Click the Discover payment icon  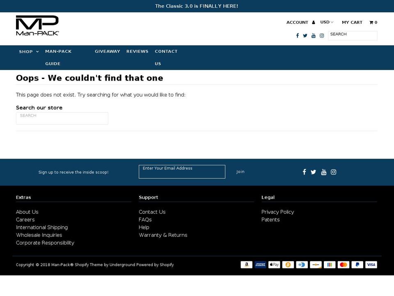coord(316,264)
